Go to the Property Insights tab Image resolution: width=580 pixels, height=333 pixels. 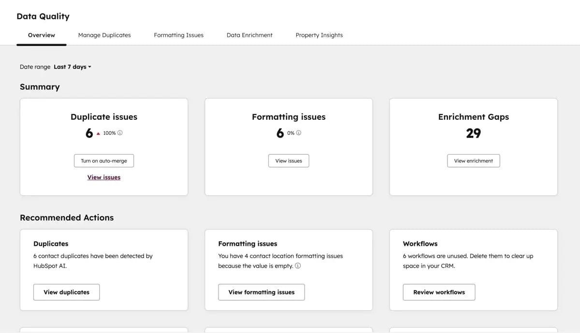click(319, 35)
